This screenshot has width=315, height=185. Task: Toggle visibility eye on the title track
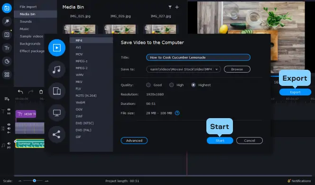tap(9, 110)
